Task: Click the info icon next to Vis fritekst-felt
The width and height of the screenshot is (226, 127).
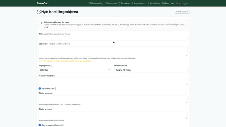Action: [x=55, y=89]
